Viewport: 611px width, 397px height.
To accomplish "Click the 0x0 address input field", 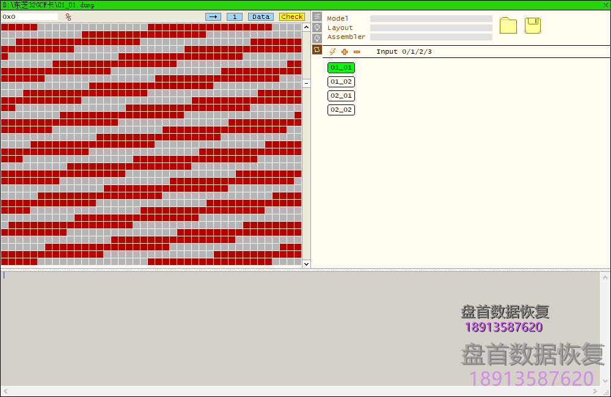I will point(30,16).
